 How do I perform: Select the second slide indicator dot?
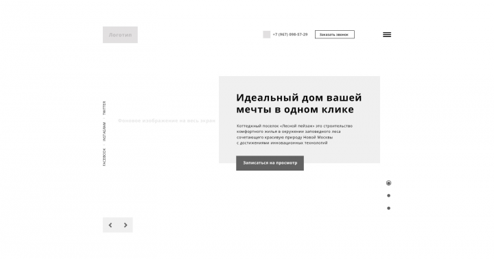coord(389,195)
